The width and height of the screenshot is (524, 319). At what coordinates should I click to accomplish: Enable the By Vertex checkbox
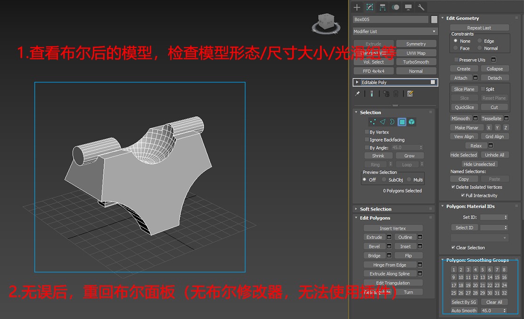[x=367, y=132]
